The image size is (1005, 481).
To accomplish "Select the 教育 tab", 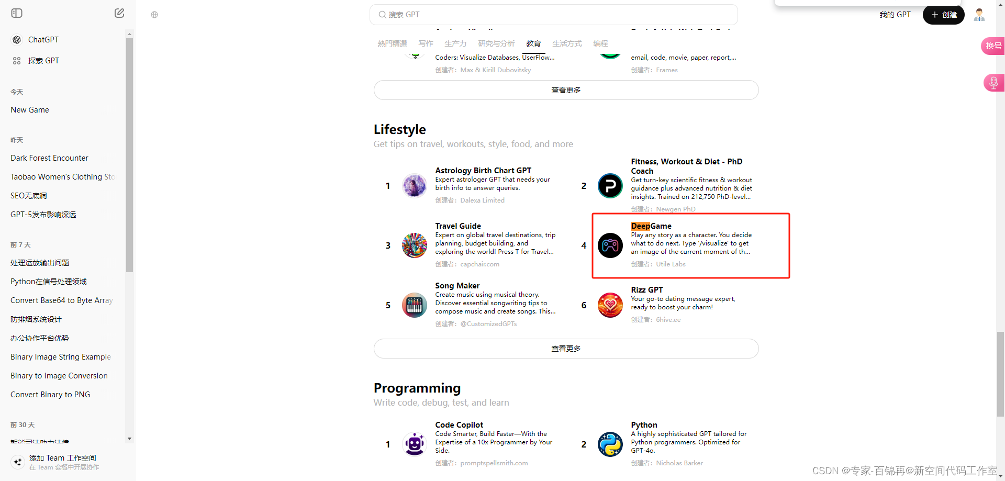I will (533, 43).
